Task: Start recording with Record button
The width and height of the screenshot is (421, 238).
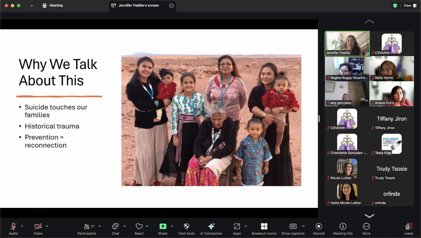Action: 319,226
